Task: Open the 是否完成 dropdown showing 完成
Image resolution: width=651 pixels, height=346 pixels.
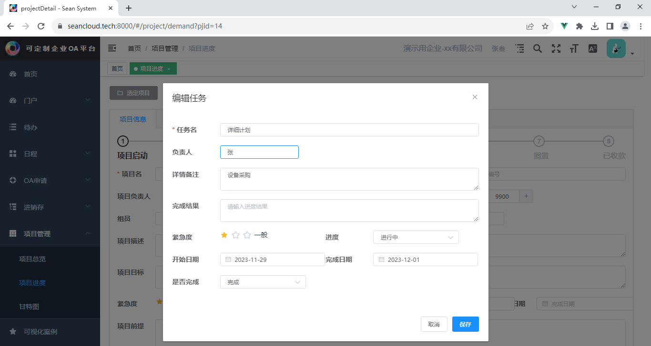Action: 263,282
